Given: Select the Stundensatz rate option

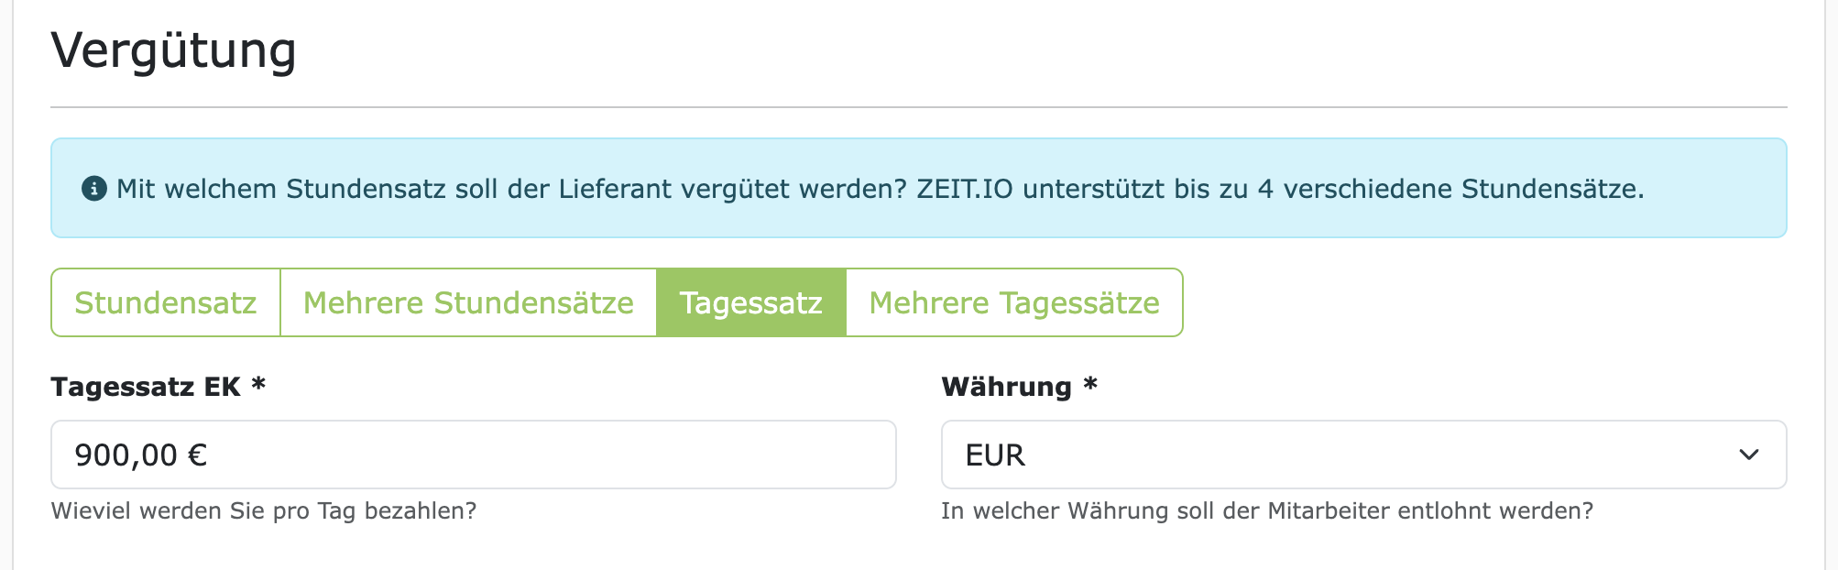Looking at the screenshot, I should point(165,302).
